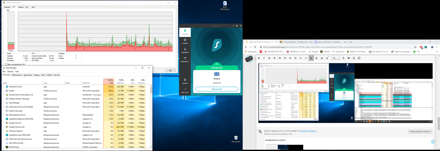The image size is (440, 151).
Task: Open Options menu in Task Manager
Action: (10, 72)
